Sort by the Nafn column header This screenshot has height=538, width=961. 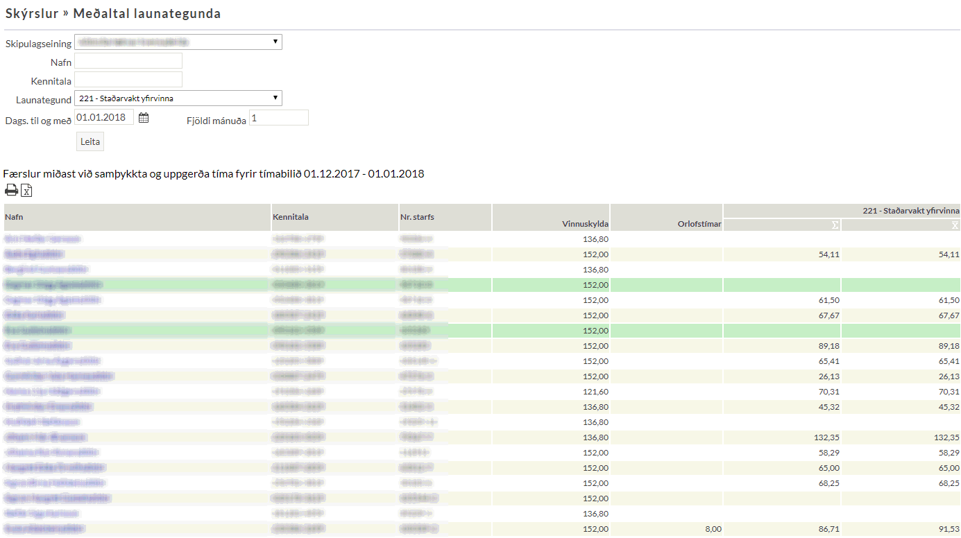coord(15,217)
